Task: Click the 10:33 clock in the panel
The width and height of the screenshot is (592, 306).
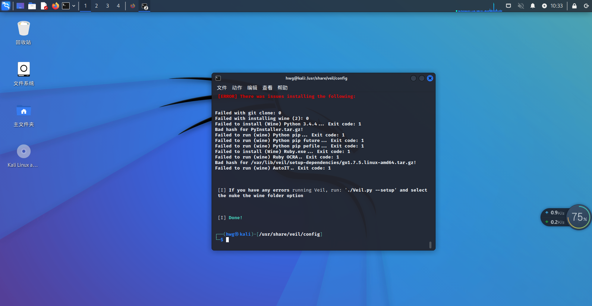Action: 557,6
